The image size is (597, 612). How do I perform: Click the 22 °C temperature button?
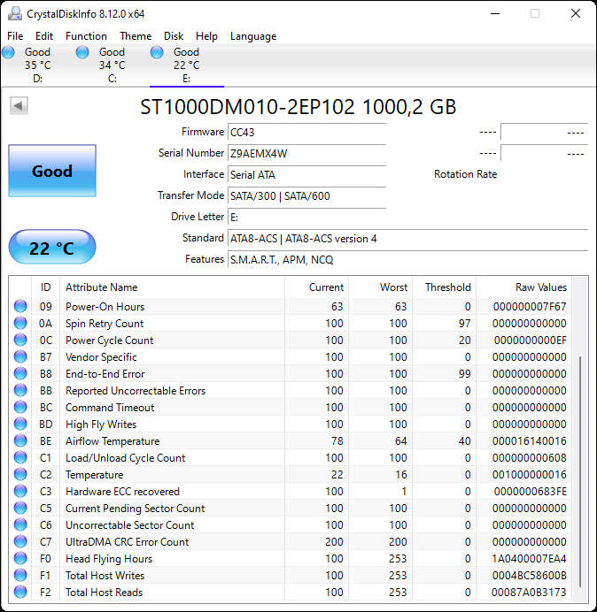52,248
